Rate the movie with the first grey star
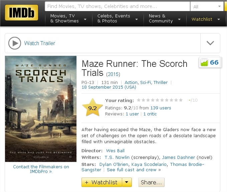Screen dimensions: 227x192 (139, 100)
